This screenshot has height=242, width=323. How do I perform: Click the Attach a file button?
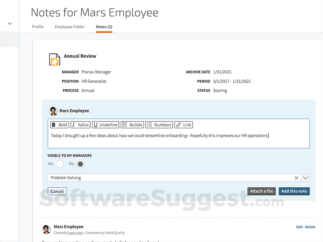(262, 191)
